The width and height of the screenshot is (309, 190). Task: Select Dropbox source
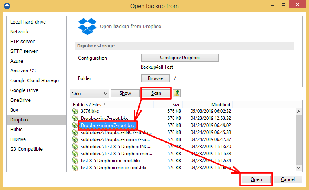(x=36, y=120)
